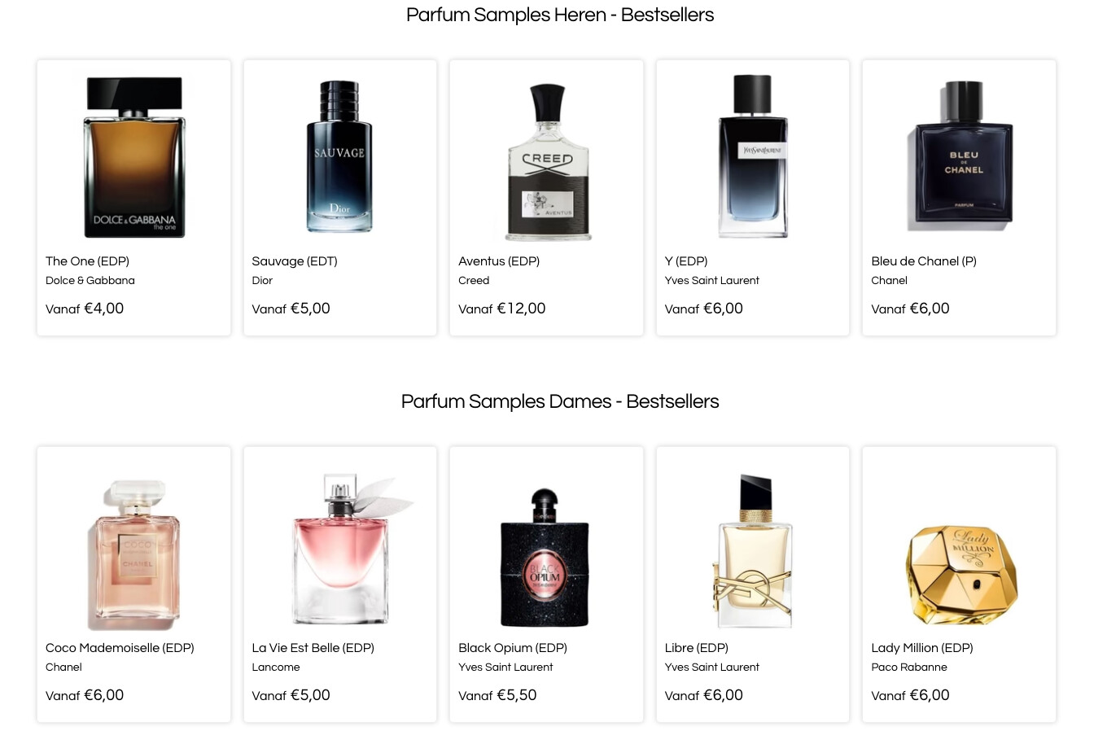Open the Bleu de Chanel (P) title link
Screen dimensions: 1107x753
(924, 261)
